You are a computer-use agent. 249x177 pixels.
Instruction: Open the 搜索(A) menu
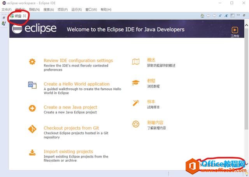click(x=49, y=9)
